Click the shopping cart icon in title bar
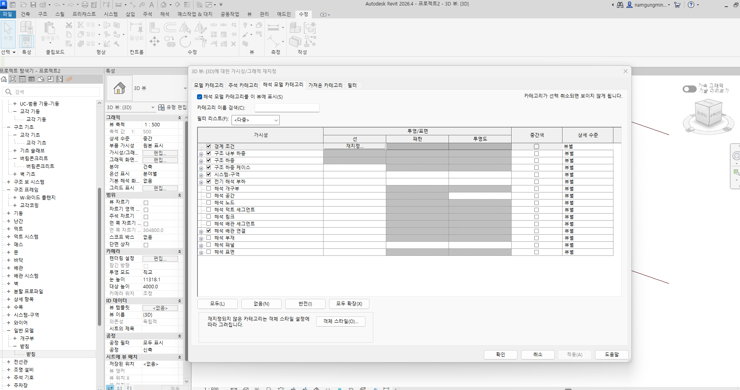 pyautogui.click(x=677, y=5)
